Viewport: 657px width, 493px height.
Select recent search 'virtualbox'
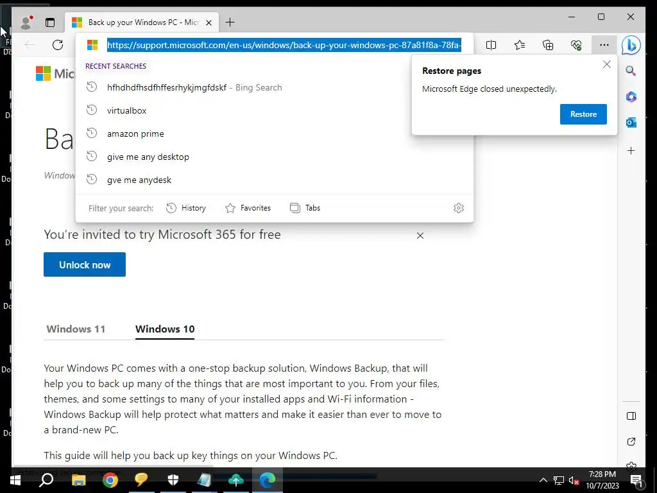coord(275,110)
